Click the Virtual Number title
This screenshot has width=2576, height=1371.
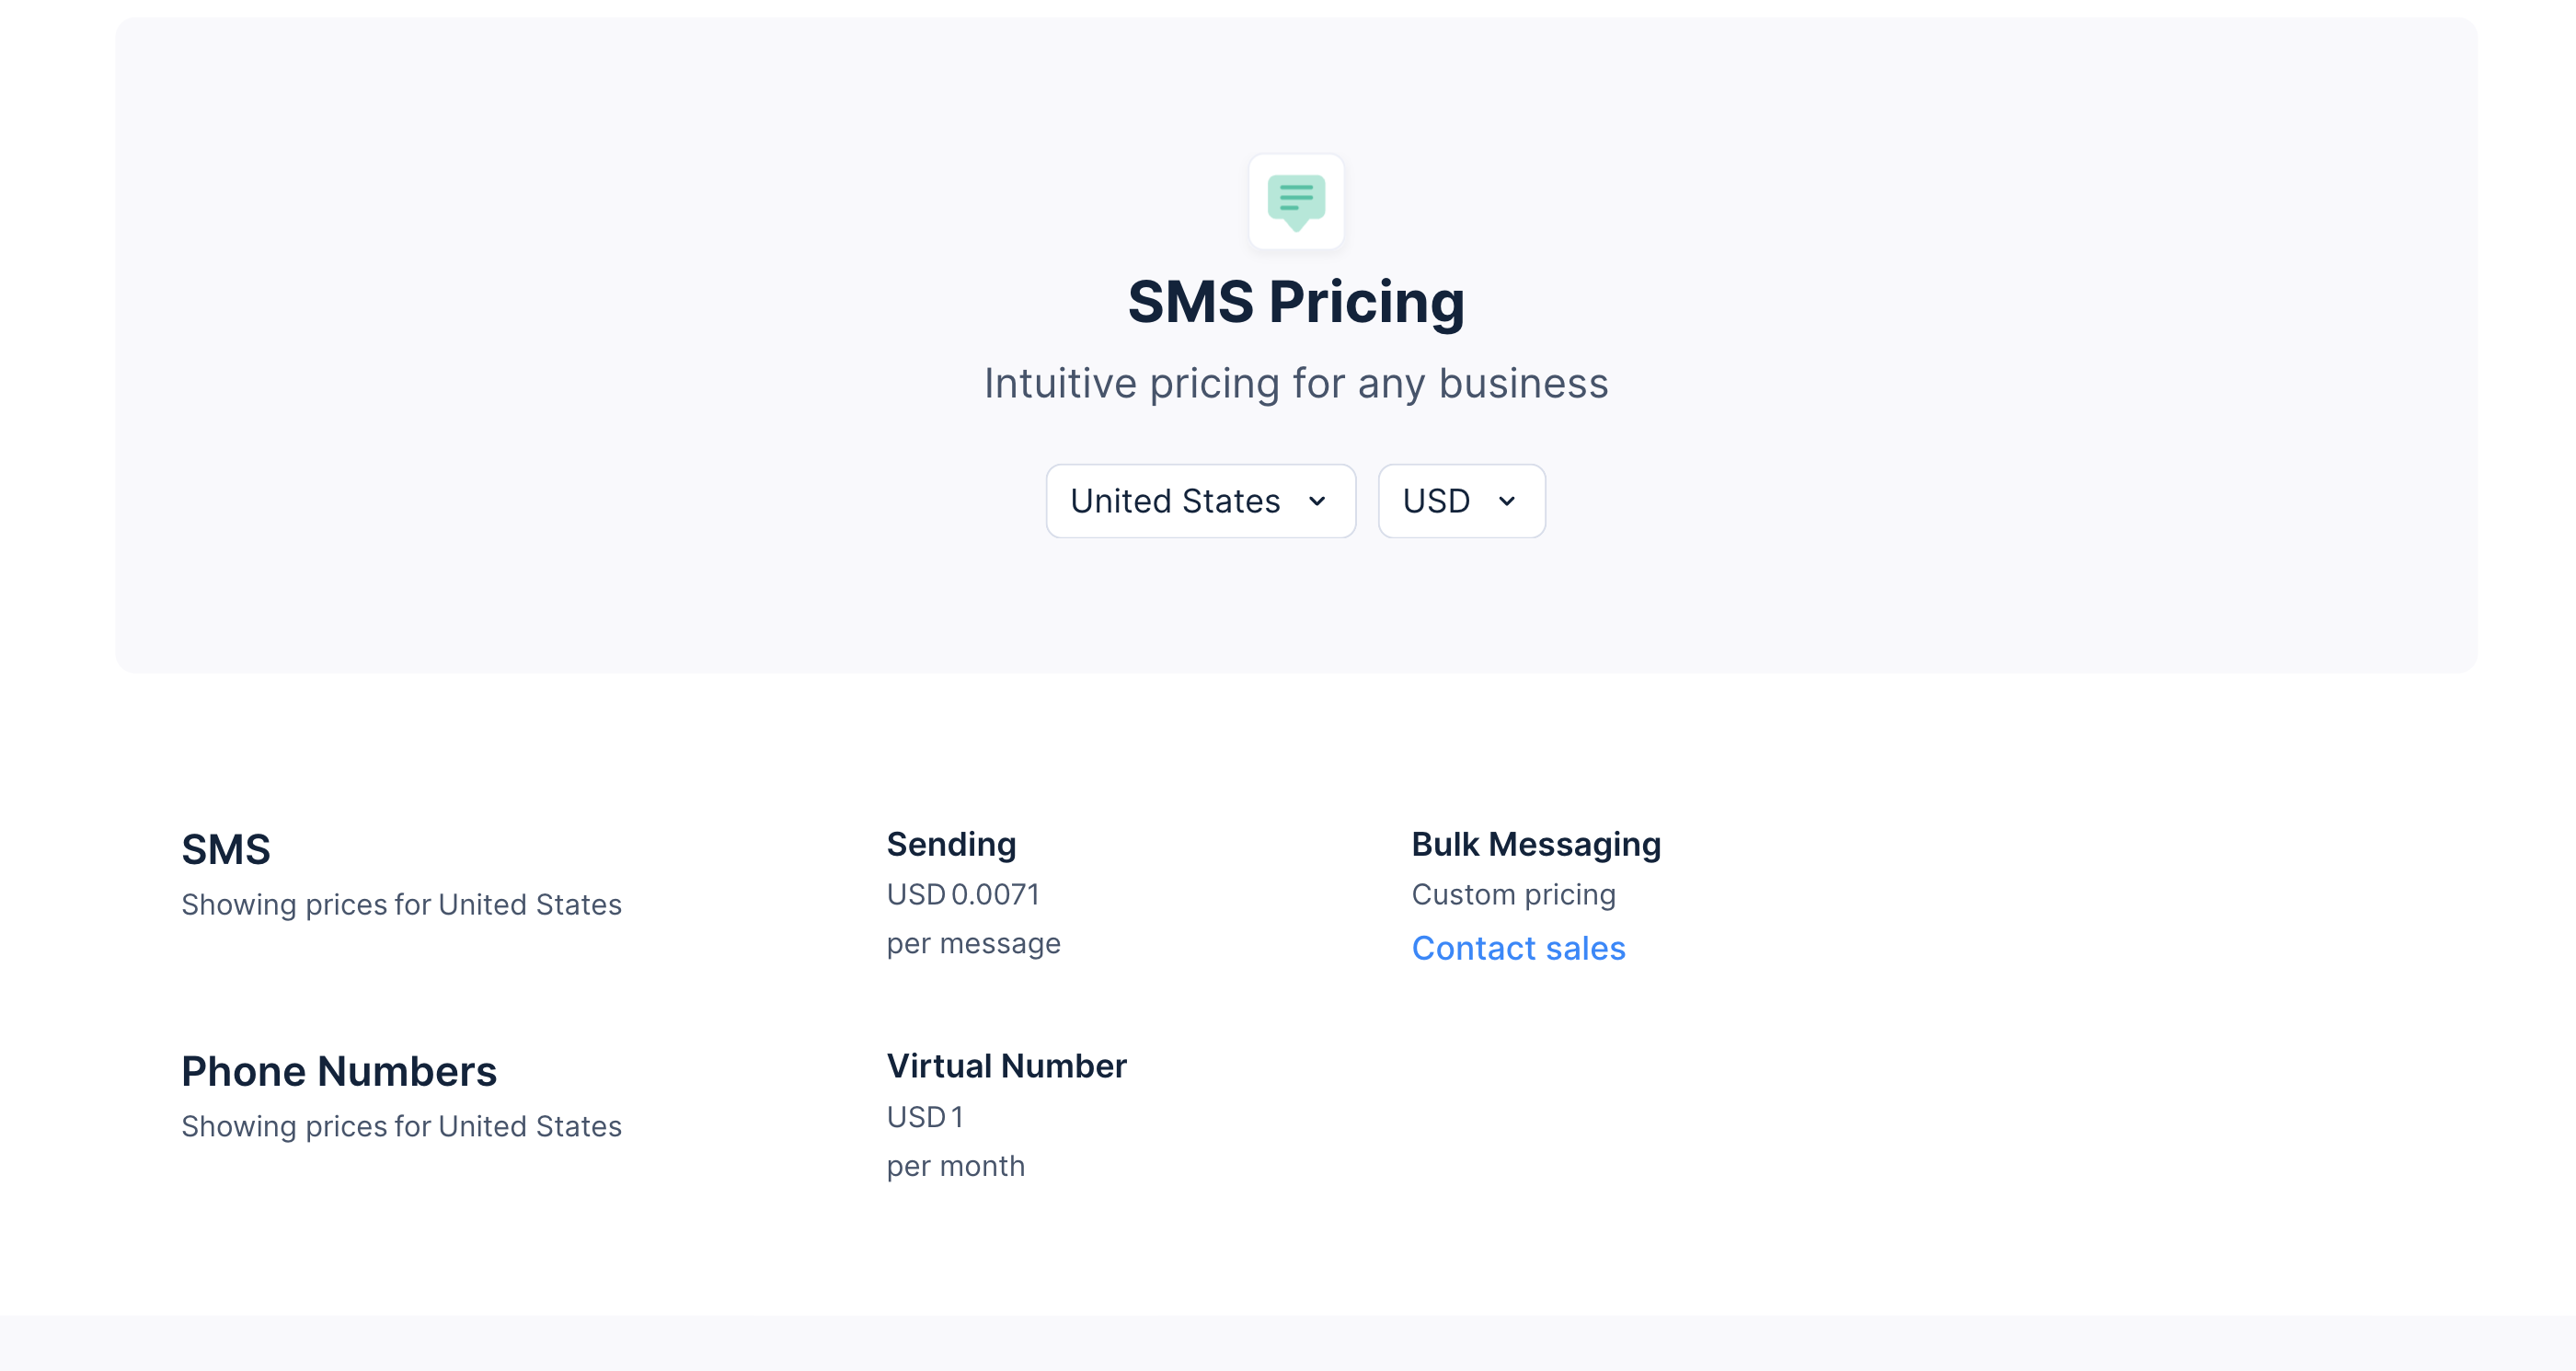[1006, 1066]
